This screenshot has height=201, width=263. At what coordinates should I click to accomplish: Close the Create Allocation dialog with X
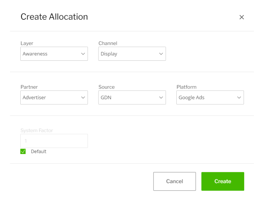(241, 17)
